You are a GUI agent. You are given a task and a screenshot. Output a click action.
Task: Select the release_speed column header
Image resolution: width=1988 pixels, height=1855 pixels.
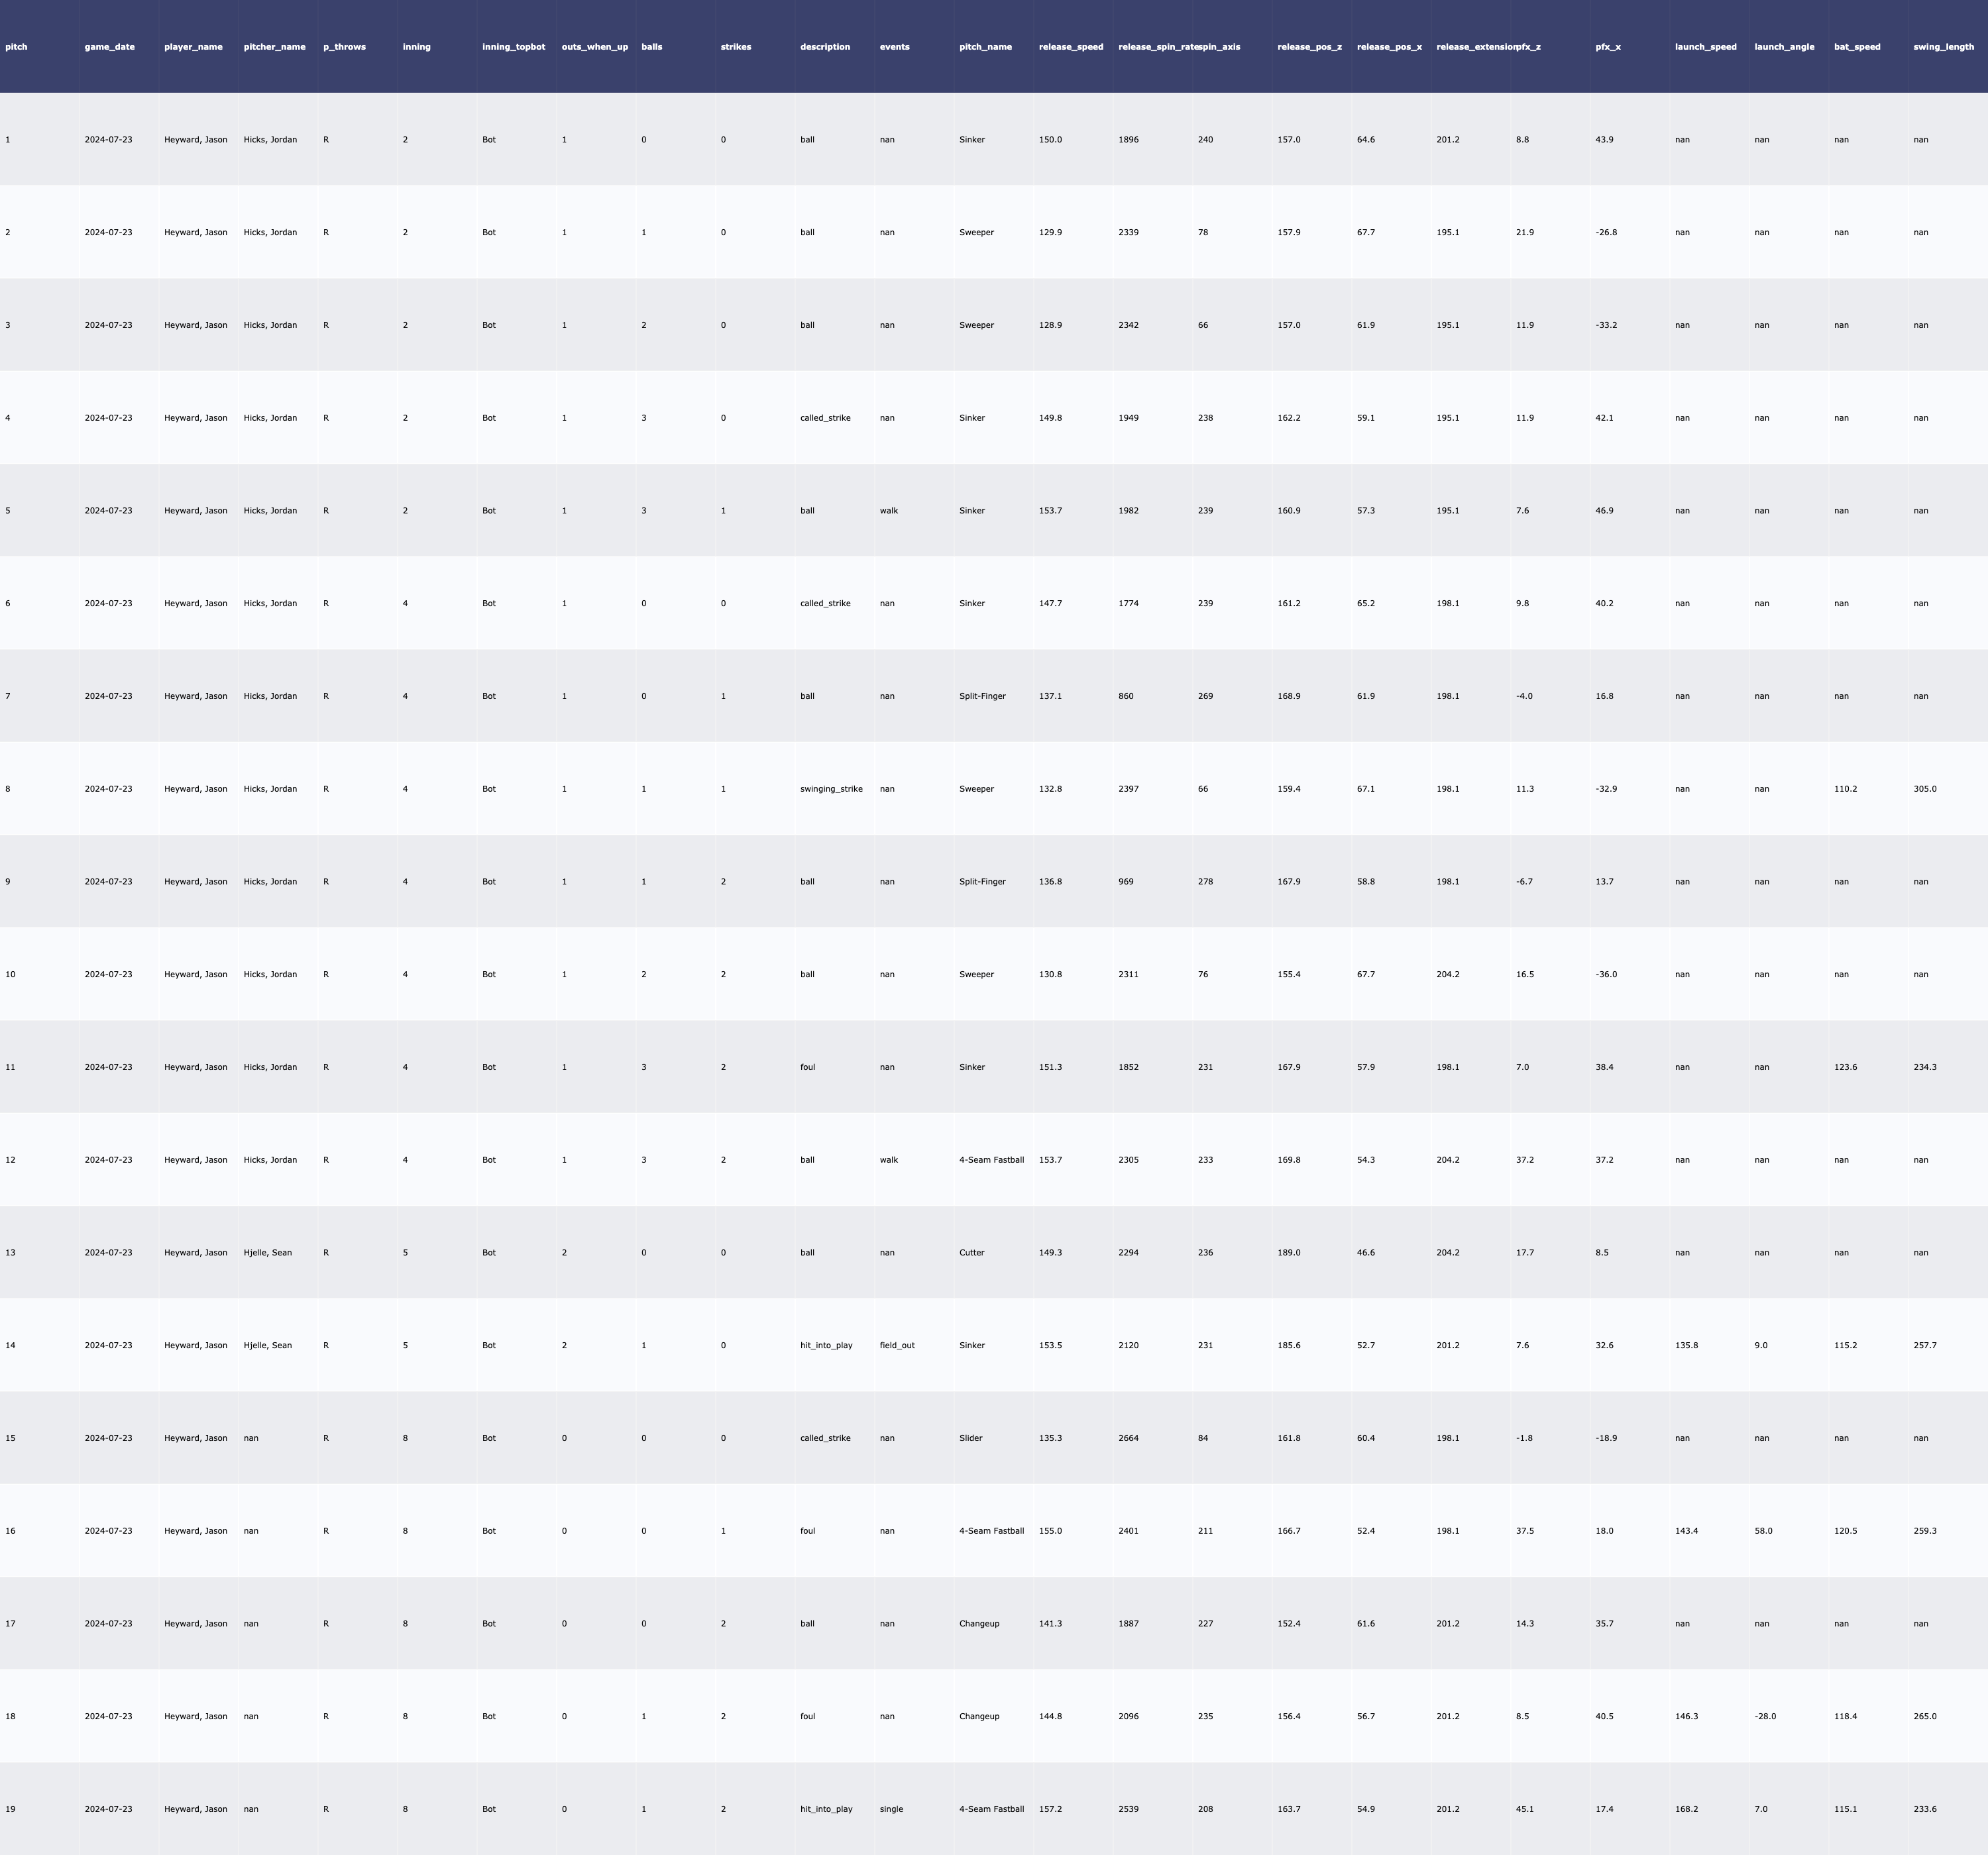[1070, 47]
